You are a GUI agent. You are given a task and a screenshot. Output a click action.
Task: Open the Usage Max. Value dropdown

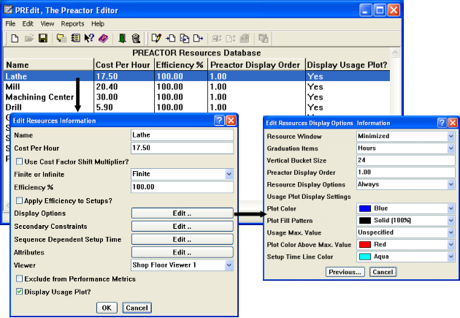tap(451, 232)
